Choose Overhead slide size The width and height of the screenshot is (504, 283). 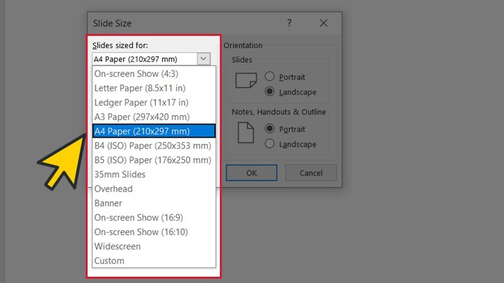point(154,189)
